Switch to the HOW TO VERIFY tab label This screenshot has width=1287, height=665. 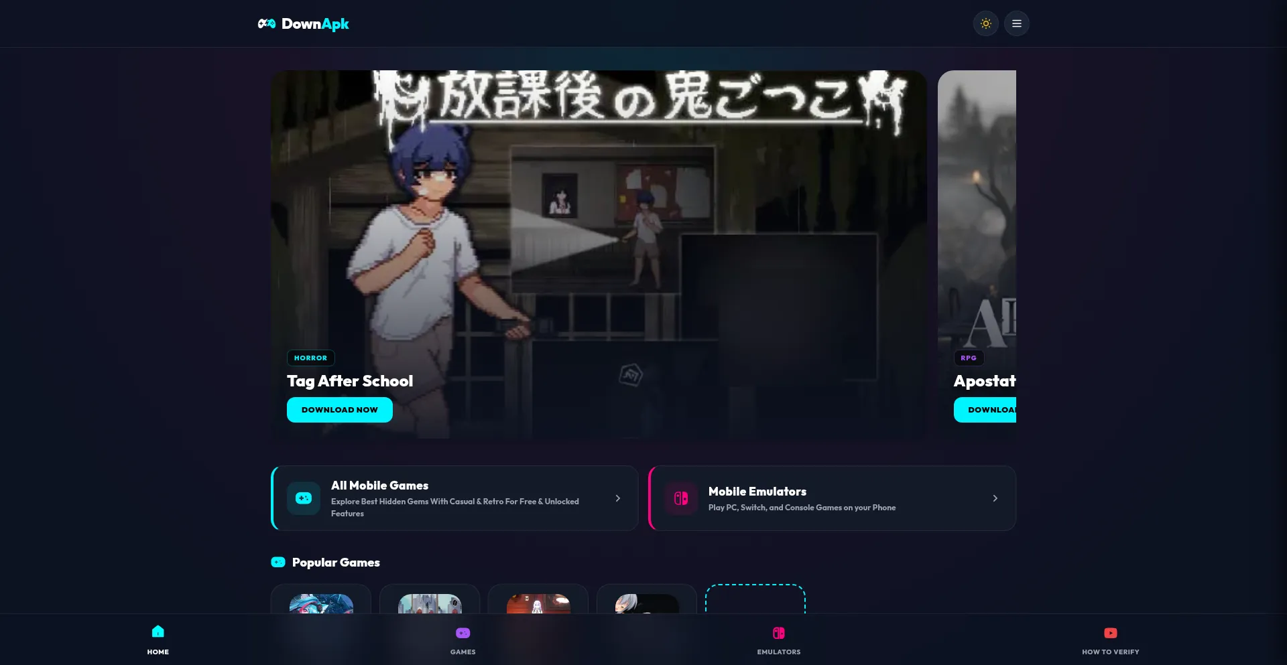click(1111, 652)
